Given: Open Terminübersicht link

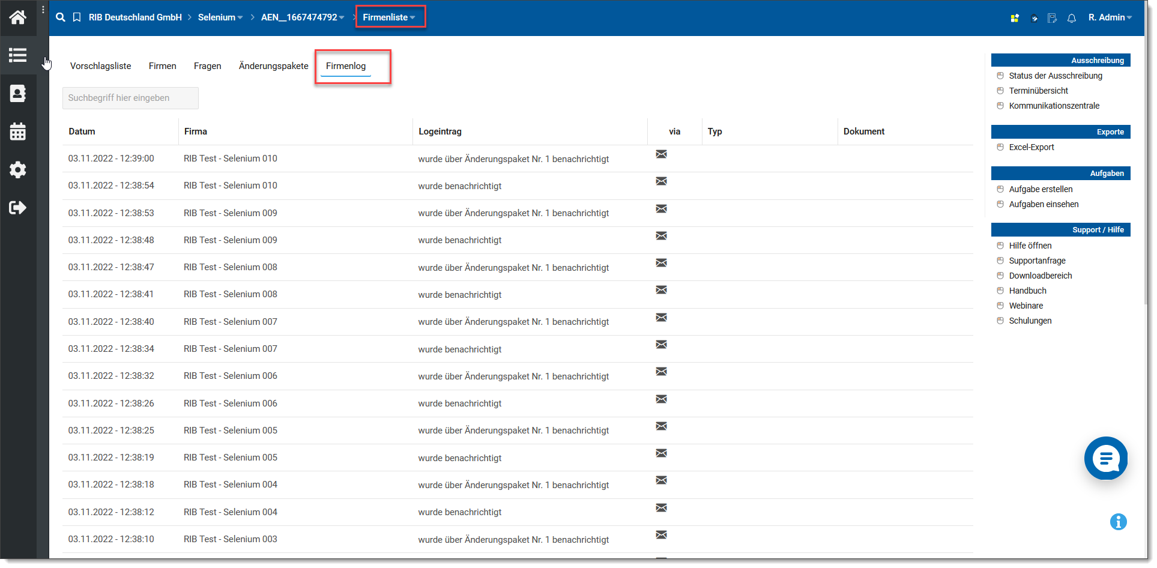Looking at the screenshot, I should 1039,91.
